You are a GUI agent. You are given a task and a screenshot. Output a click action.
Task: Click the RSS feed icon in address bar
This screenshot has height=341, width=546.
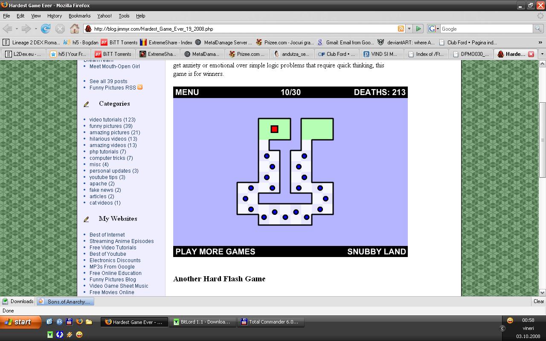[401, 29]
